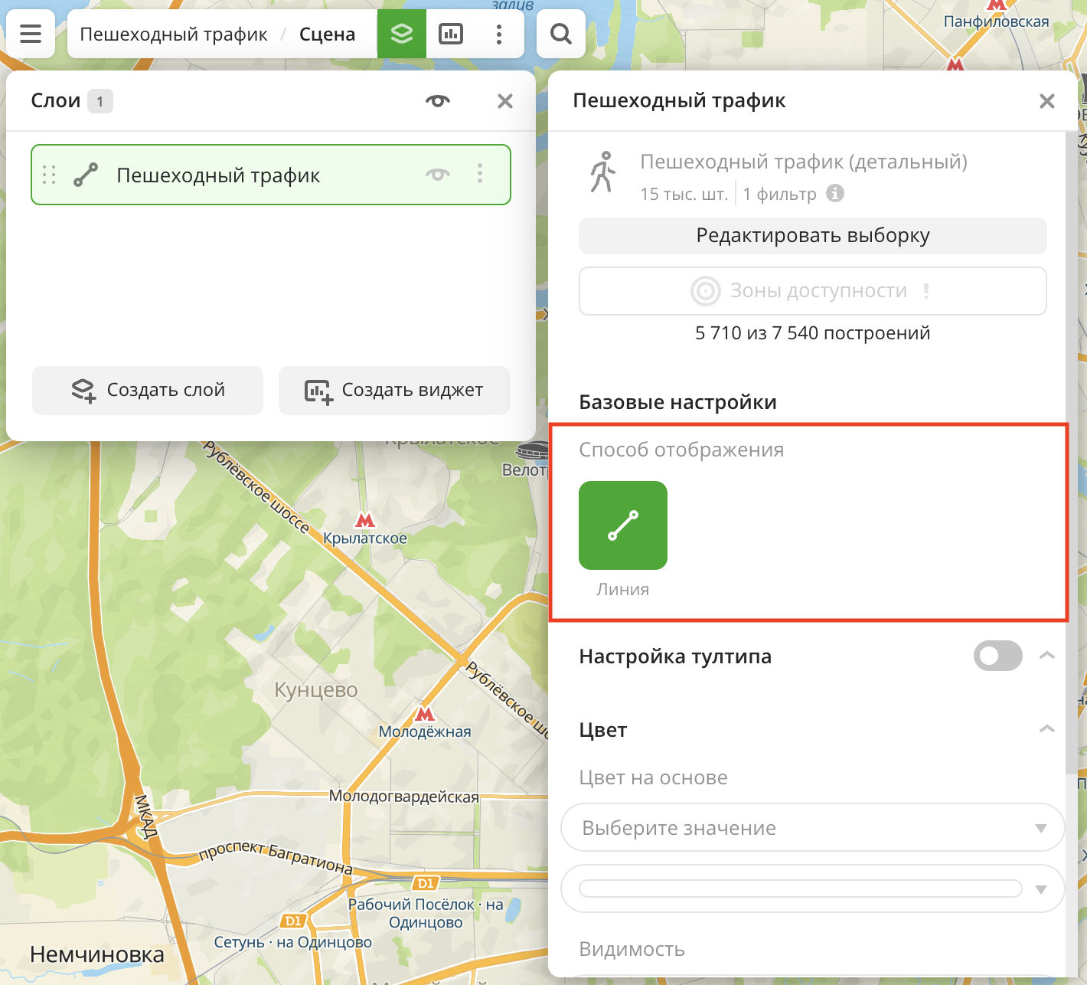Viewport: 1087px width, 985px height.
Task: Click the Пешеходный трафик breadcrumb
Action: 174,34
